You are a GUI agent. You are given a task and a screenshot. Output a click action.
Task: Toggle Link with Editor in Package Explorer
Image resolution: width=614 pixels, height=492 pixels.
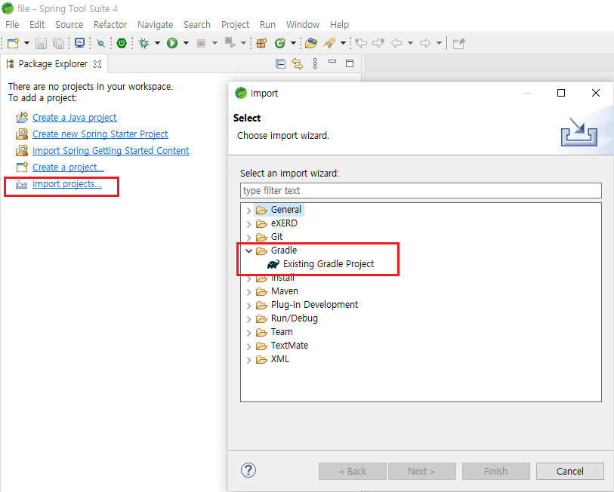pyautogui.click(x=298, y=64)
